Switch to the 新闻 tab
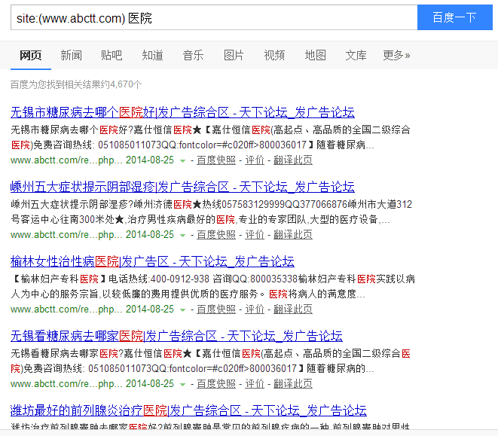Image resolution: width=498 pixels, height=436 pixels. click(x=71, y=55)
